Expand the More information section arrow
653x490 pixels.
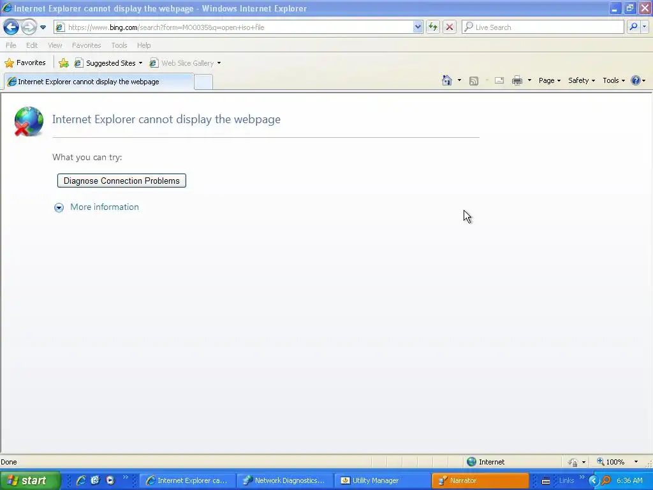click(59, 207)
